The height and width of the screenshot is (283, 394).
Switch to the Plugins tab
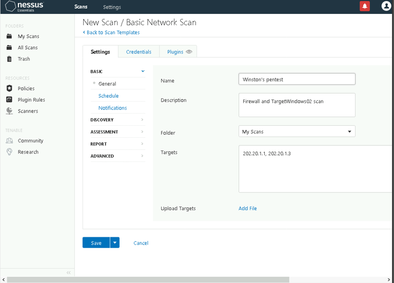point(175,52)
